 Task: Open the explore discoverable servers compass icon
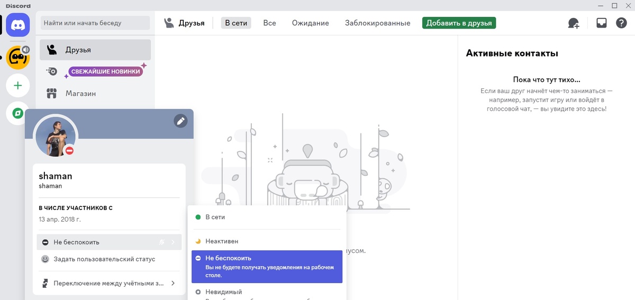tap(18, 113)
